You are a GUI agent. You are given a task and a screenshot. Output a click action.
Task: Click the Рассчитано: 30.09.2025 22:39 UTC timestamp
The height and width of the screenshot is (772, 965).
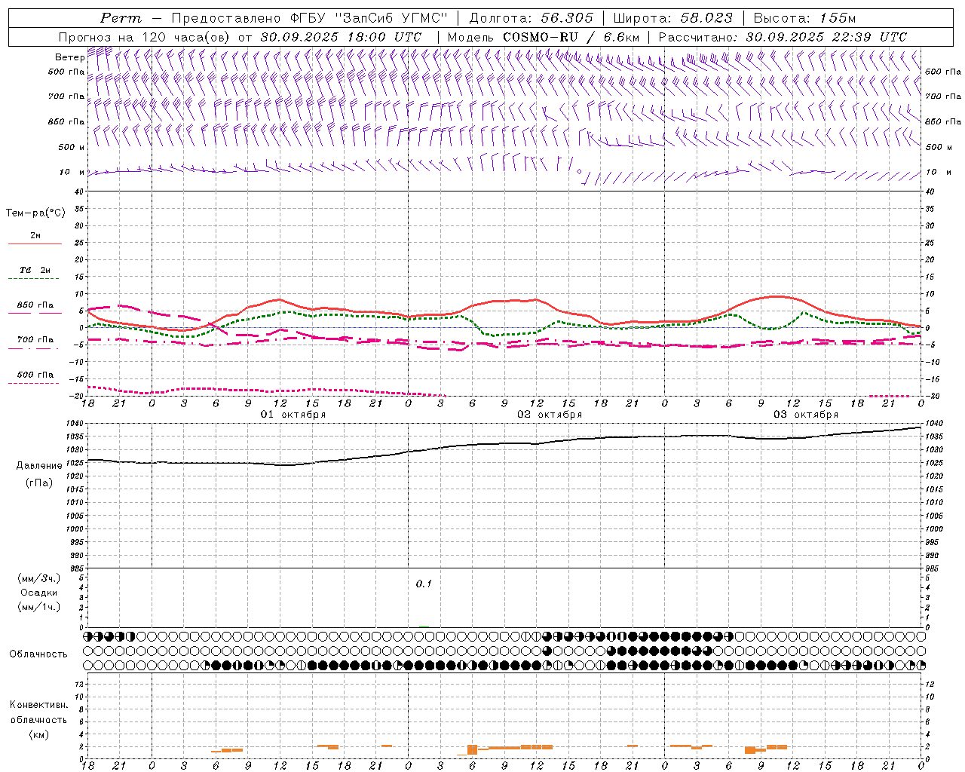point(783,36)
